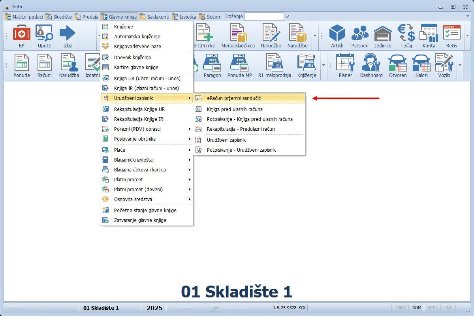Click the Izlaz exit arrow icon
This screenshot has height=316, width=474.
tap(67, 34)
